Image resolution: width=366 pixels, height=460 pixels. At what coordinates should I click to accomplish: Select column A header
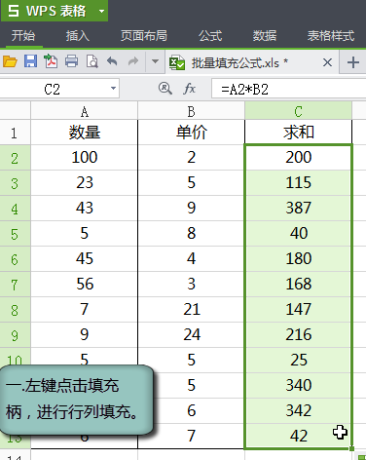pos(85,111)
